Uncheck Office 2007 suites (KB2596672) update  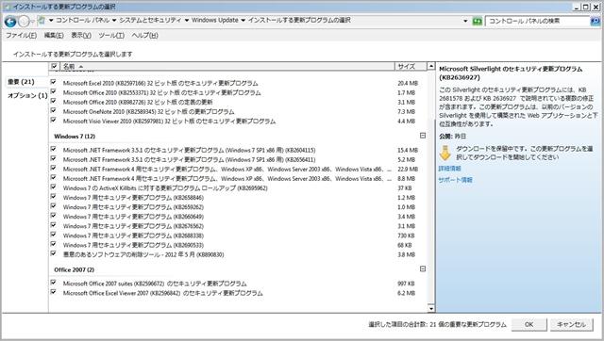53,283
